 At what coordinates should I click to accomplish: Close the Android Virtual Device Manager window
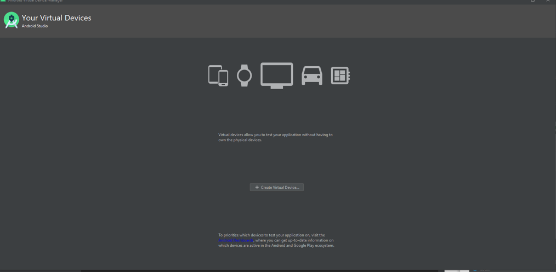(548, 1)
